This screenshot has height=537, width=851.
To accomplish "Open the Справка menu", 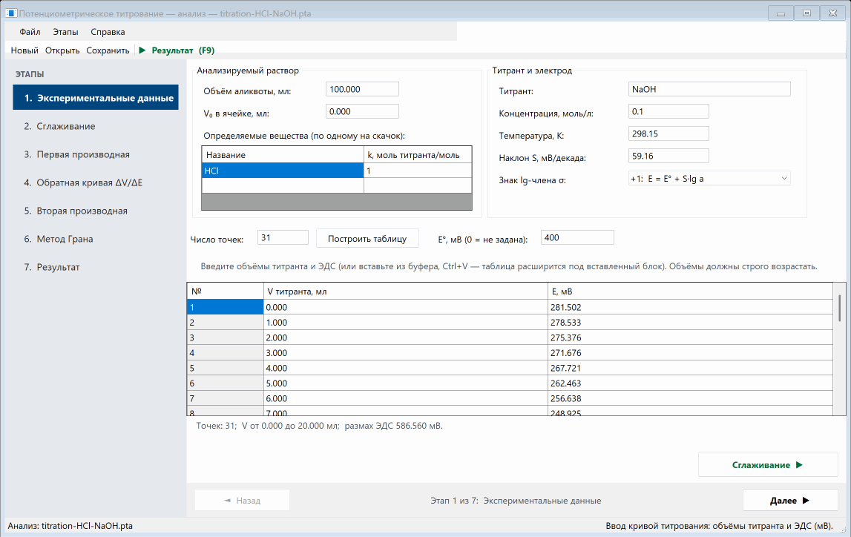I will point(108,32).
